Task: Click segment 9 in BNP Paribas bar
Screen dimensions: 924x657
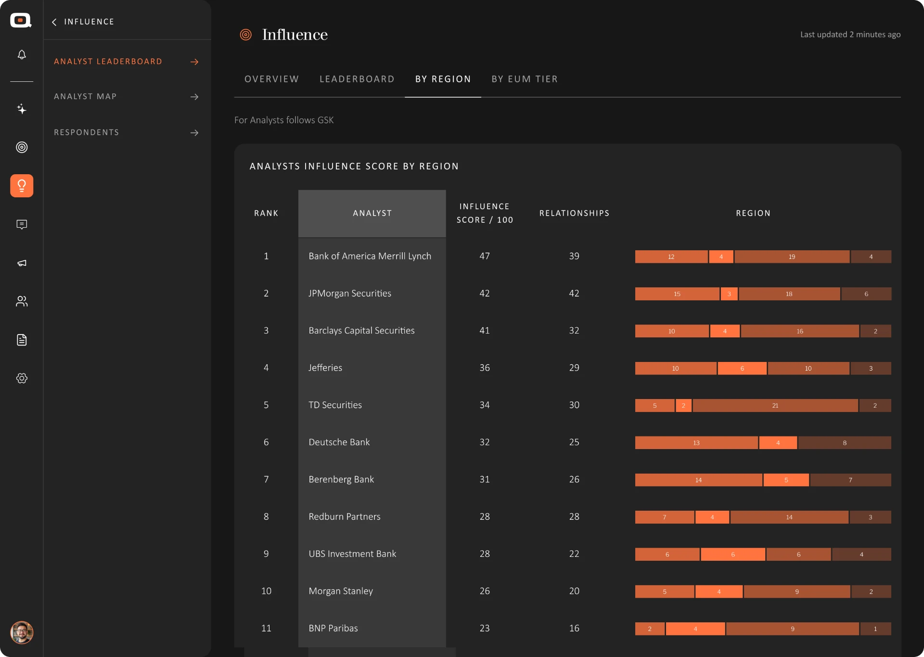Action: [x=793, y=629]
